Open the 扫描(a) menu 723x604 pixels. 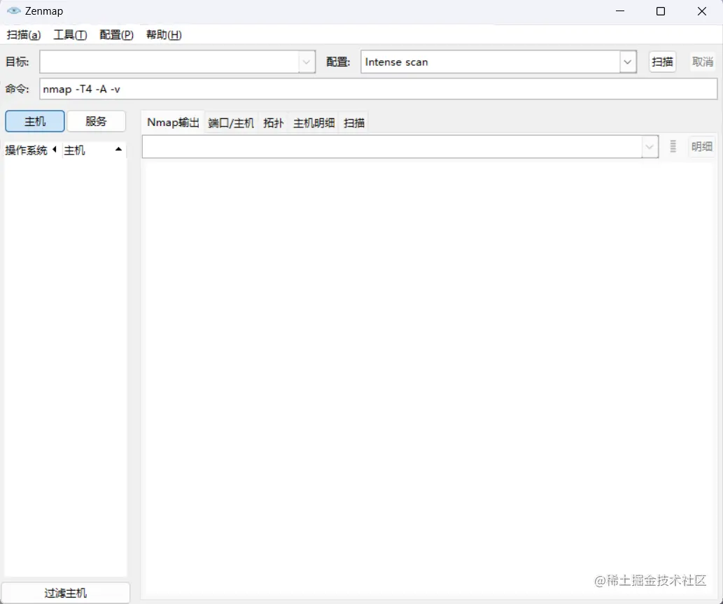tap(23, 34)
